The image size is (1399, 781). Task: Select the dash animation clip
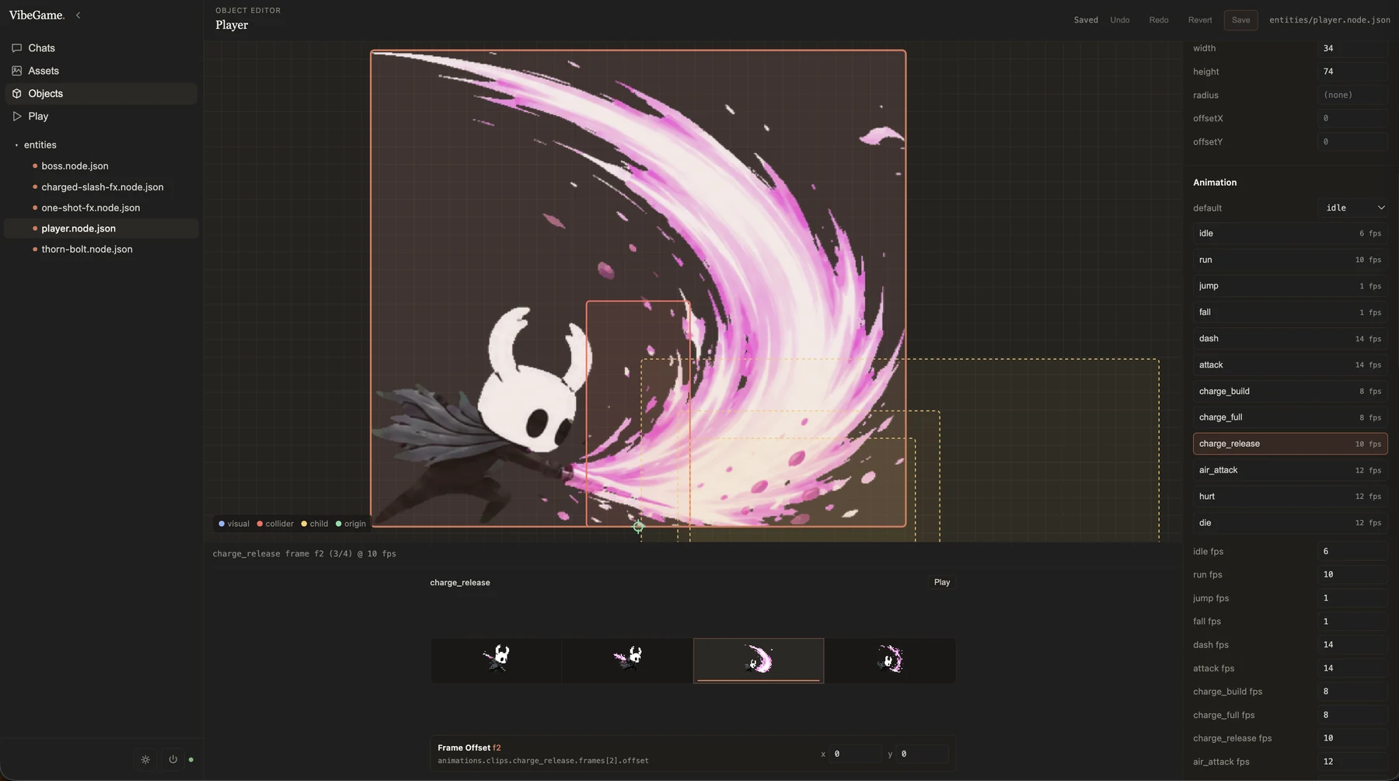point(1290,339)
